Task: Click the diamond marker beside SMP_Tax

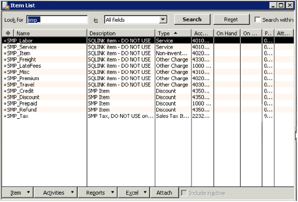Action: pyautogui.click(x=5, y=116)
